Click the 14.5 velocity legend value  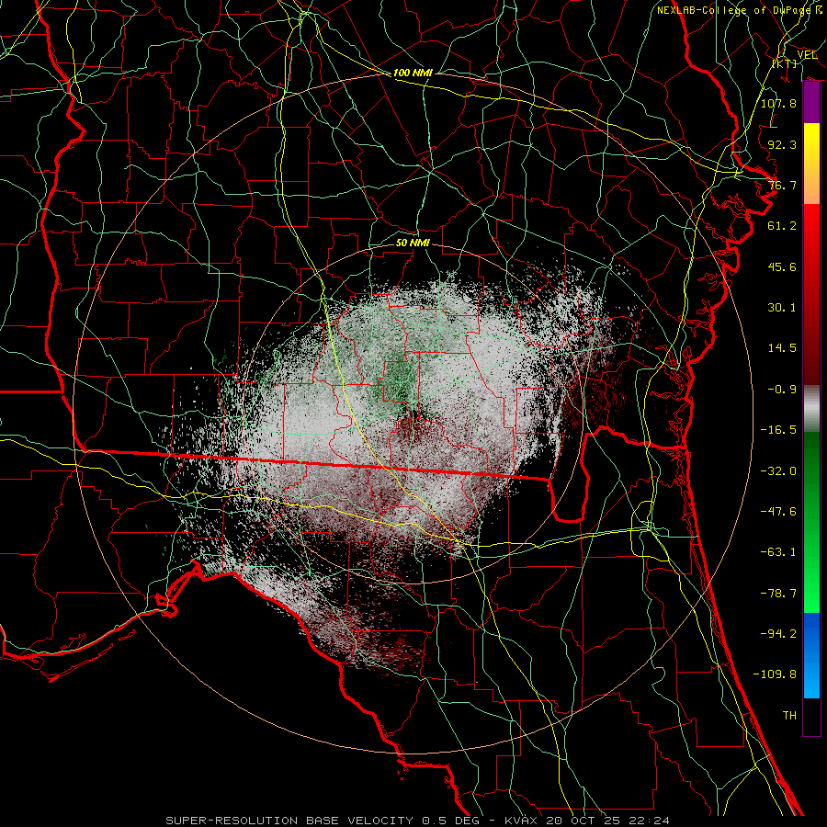[782, 348]
